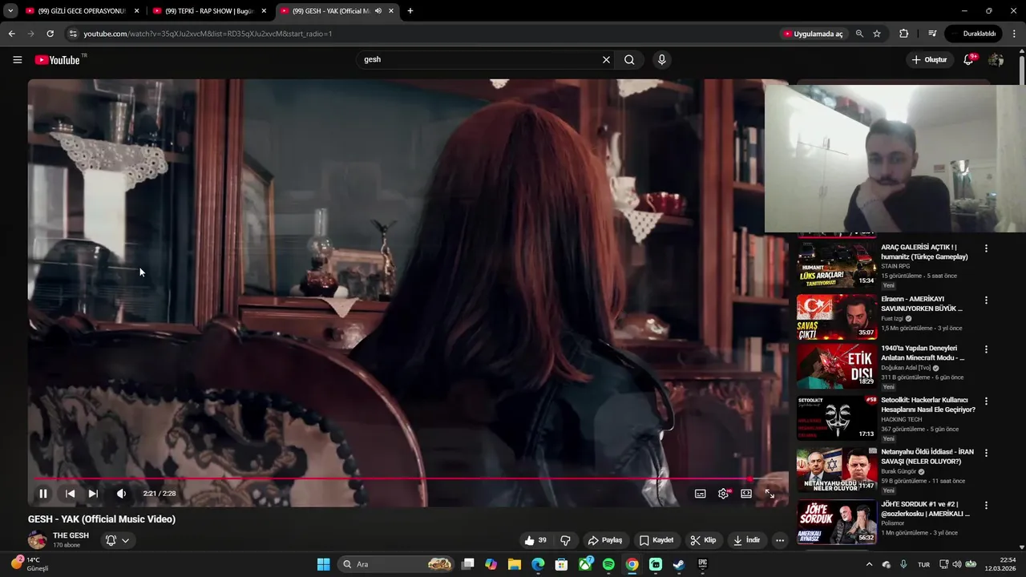
Task: Create a clip with Klip button
Action: [x=703, y=540]
